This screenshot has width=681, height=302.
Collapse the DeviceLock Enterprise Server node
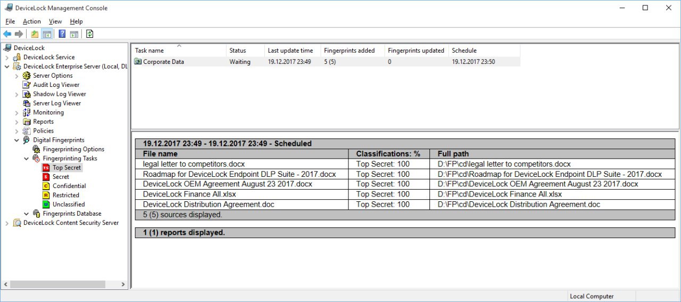click(x=7, y=67)
